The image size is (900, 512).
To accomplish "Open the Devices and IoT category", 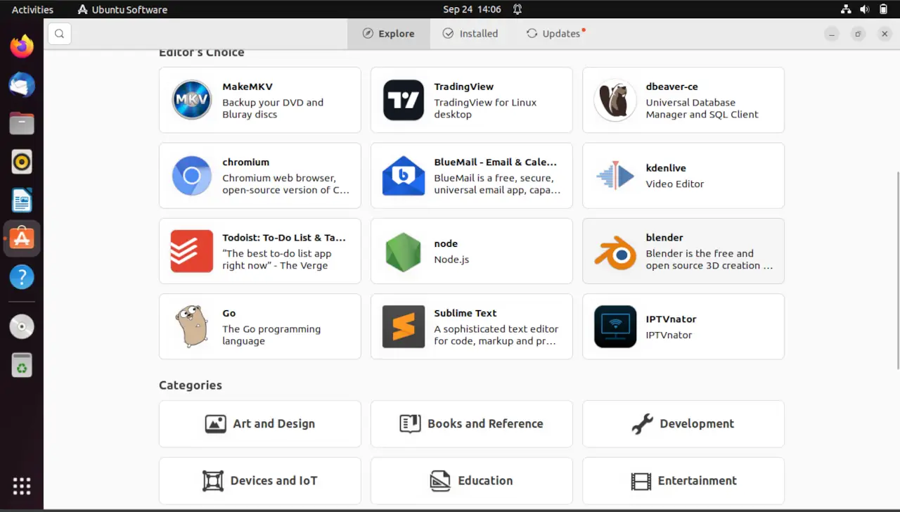I will point(260,481).
